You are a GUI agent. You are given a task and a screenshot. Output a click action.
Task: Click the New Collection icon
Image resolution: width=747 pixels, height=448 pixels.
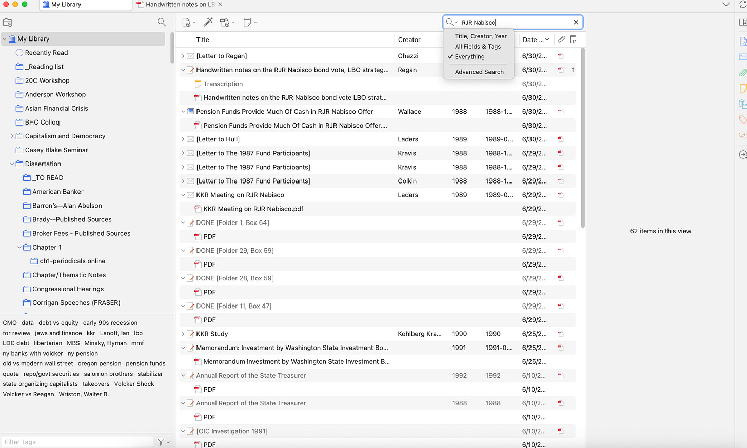coord(8,23)
